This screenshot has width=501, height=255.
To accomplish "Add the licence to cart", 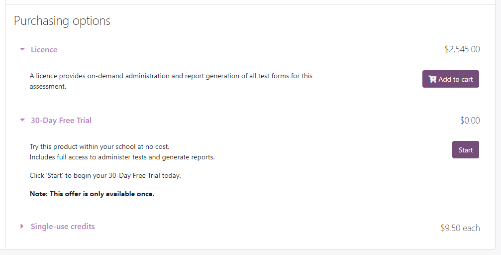I will tap(451, 79).
